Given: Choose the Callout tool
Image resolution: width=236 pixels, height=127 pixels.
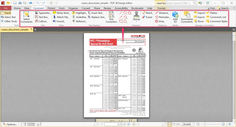Looking at the screenshot, I should point(41,21).
